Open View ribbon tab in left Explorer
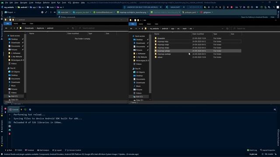Viewport: 280px width, 157px height. coord(31,24)
